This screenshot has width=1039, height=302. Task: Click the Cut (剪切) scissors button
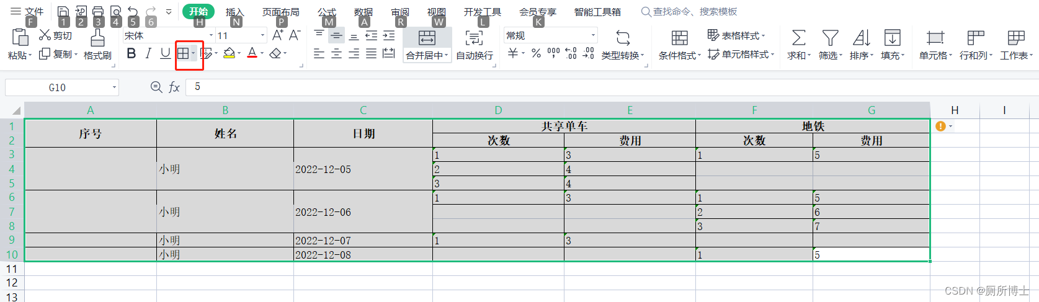point(55,35)
